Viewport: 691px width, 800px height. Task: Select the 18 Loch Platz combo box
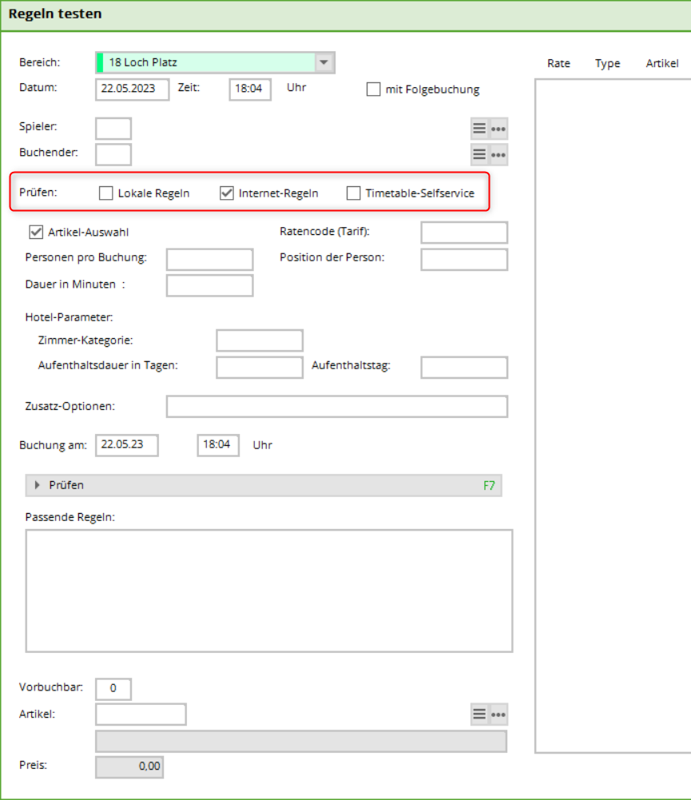(x=208, y=62)
